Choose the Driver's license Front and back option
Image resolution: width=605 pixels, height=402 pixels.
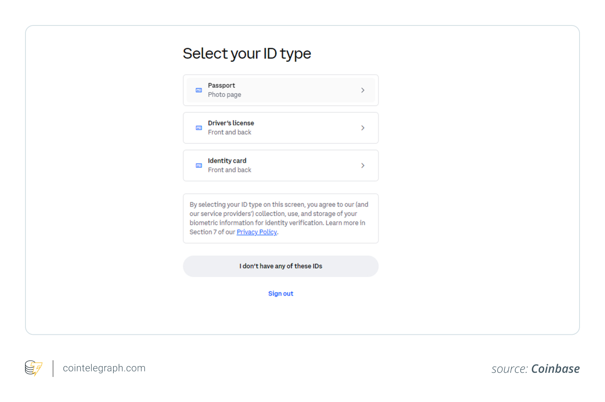(280, 128)
